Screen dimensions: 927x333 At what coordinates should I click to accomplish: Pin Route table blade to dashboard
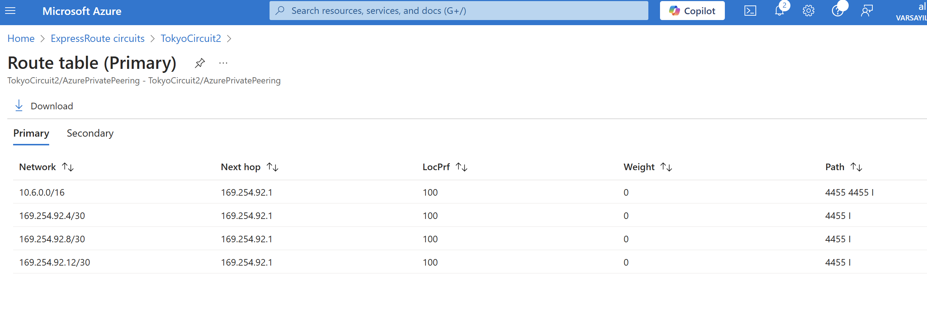click(200, 63)
